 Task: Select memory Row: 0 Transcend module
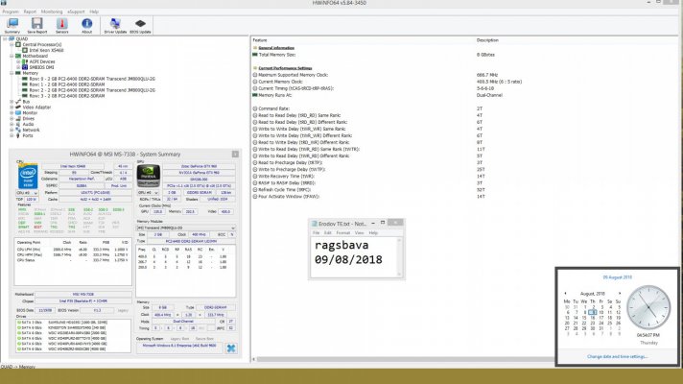(92, 79)
